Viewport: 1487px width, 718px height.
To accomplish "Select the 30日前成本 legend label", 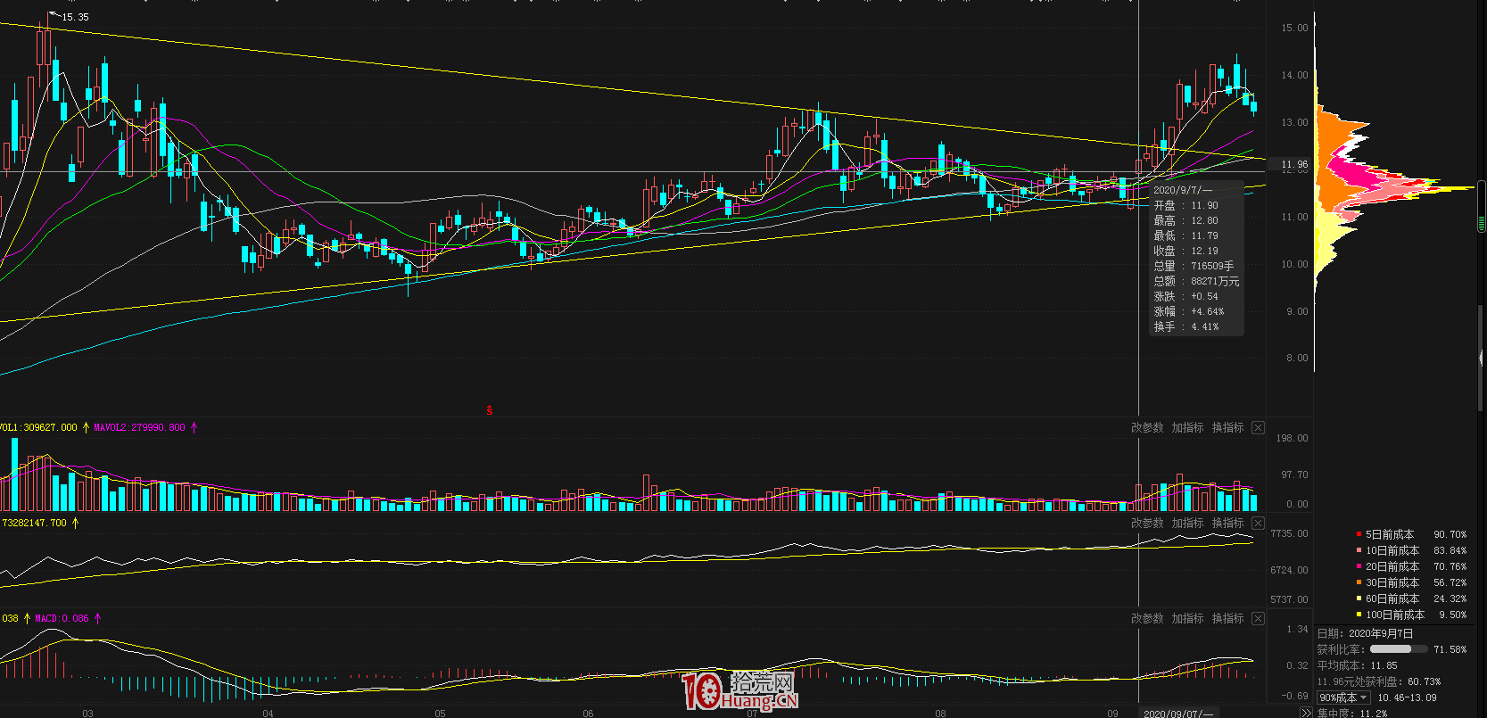I will (1392, 583).
